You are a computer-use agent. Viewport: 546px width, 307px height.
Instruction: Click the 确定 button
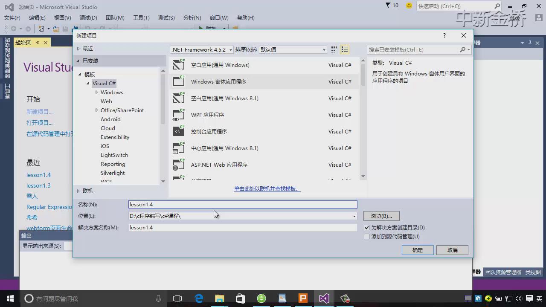(418, 250)
